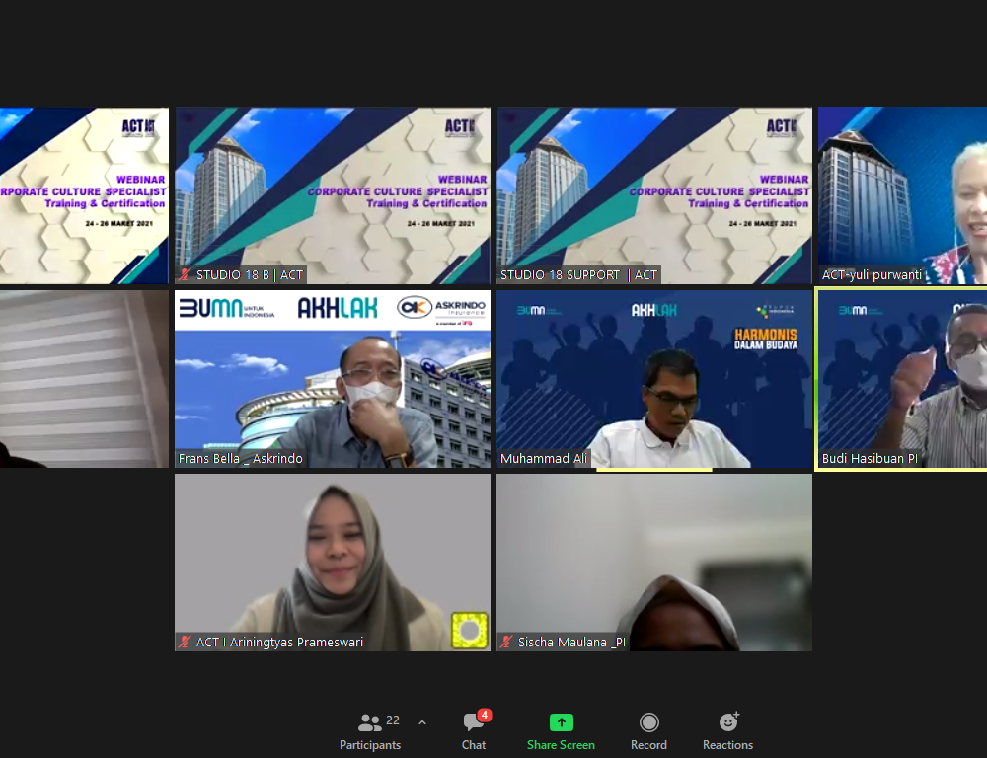Select STUDIO 18 SUPPORT | ACT video tile
Viewport: 987px width, 758px height.
654,194
